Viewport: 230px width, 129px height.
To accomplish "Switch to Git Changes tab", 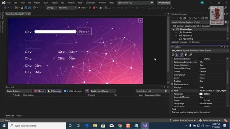I will click(194, 42).
